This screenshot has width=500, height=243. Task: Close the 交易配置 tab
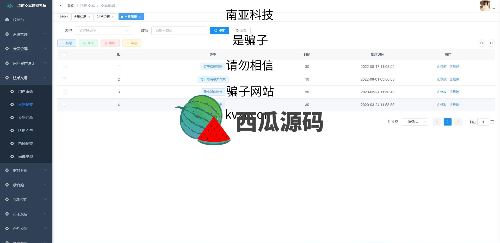pyautogui.click(x=140, y=17)
